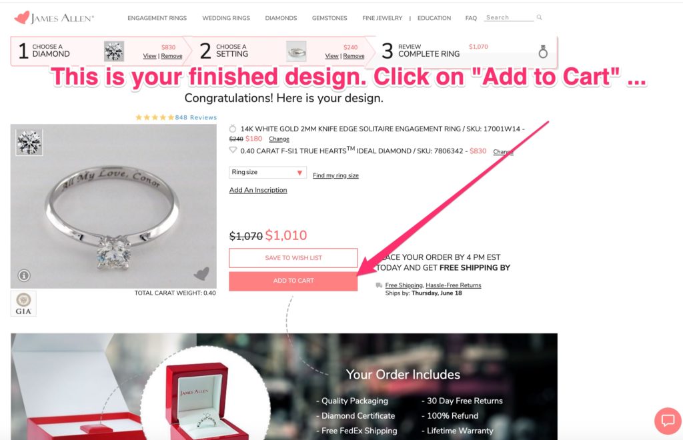Click the setting thumbnail in step 2
683x440 pixels.
[296, 51]
